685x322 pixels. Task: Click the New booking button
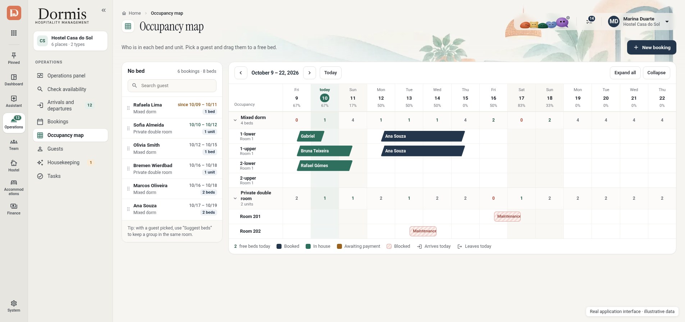click(652, 47)
